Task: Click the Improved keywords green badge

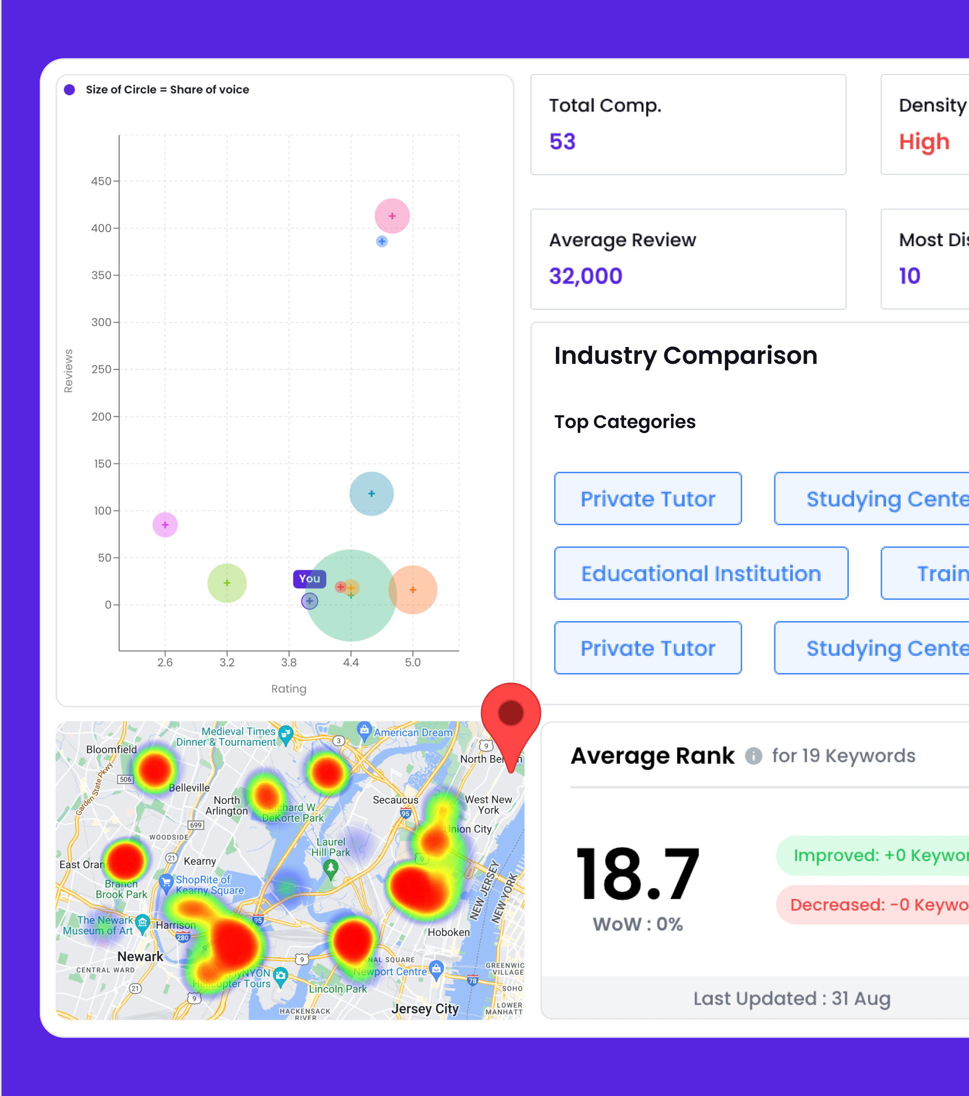Action: (x=873, y=856)
